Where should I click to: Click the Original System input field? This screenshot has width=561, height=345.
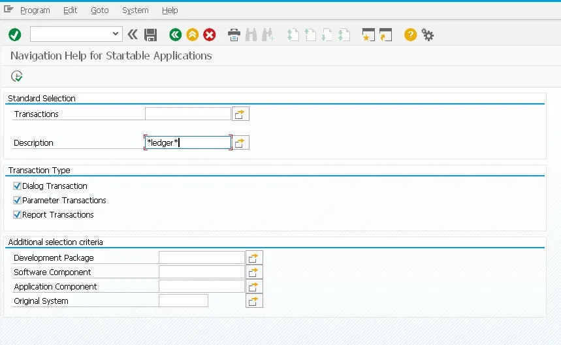tap(184, 301)
